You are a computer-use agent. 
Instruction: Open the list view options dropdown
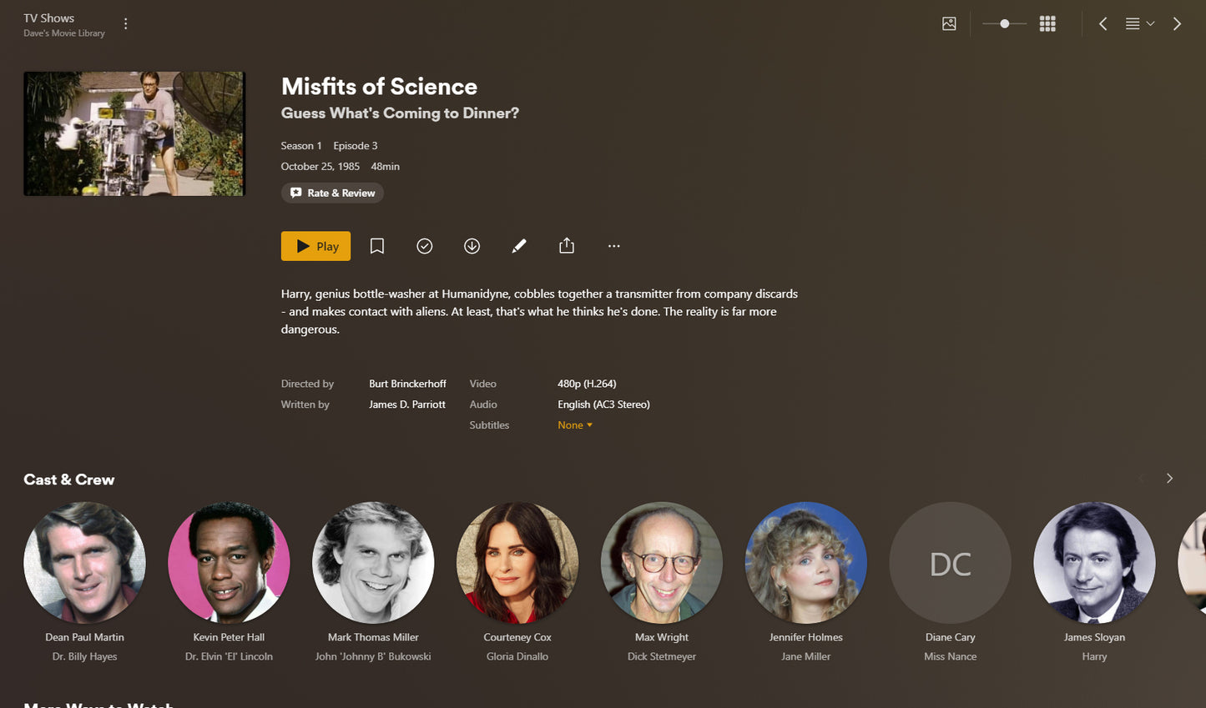pyautogui.click(x=1140, y=24)
